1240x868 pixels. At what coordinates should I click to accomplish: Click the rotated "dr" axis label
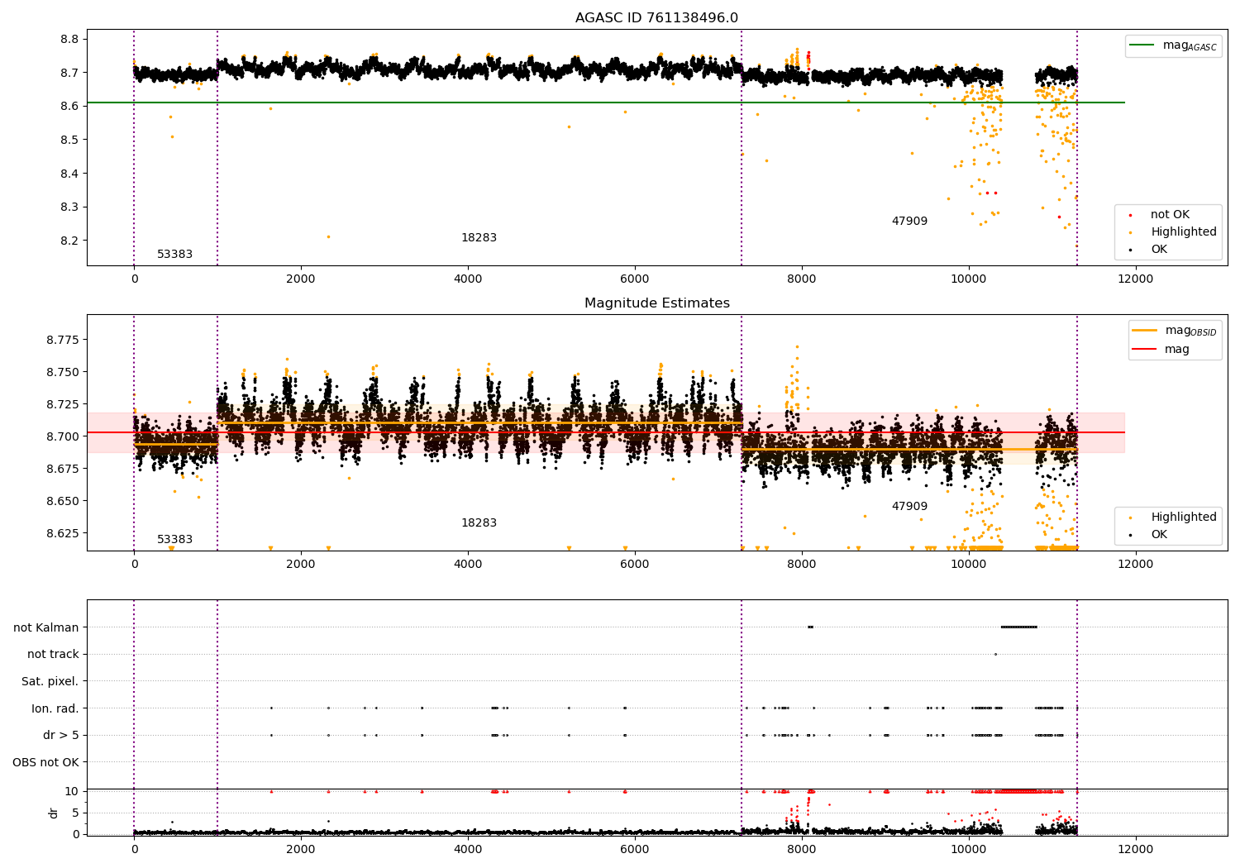click(54, 813)
